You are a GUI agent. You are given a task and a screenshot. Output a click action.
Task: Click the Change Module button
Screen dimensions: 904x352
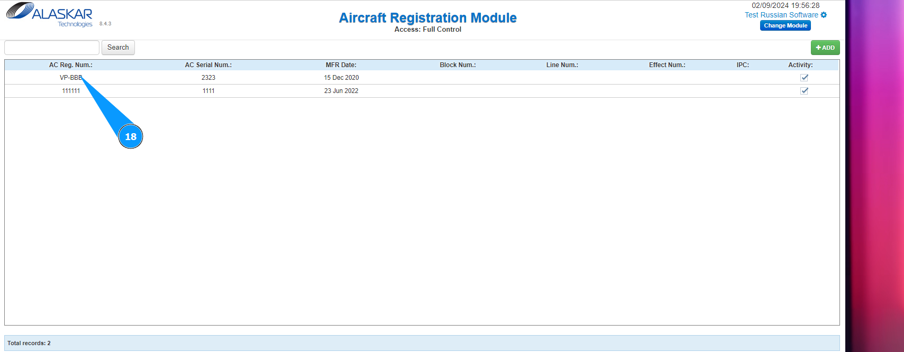click(786, 25)
